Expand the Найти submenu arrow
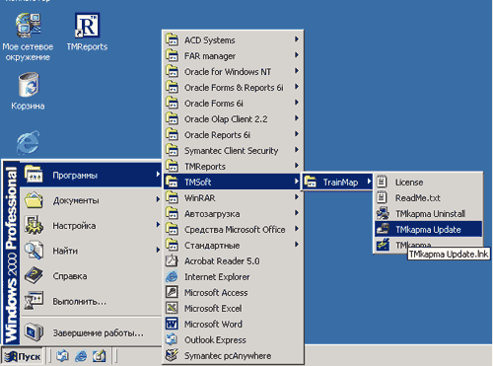 click(158, 250)
